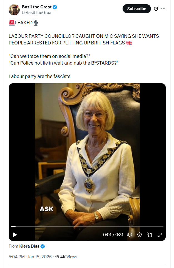Seek along the video progress bar
This screenshot has height=268, width=174.
point(87,226)
